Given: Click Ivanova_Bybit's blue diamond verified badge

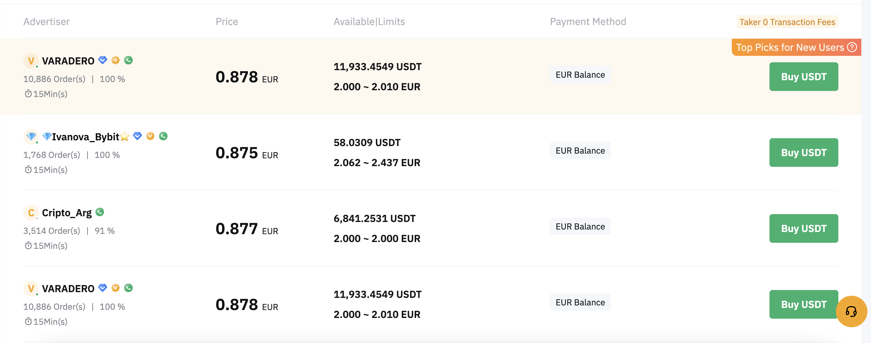Looking at the screenshot, I should point(137,136).
